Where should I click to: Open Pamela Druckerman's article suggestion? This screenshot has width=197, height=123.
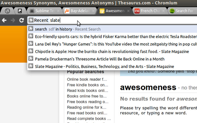pyautogui.click(x=112, y=59)
